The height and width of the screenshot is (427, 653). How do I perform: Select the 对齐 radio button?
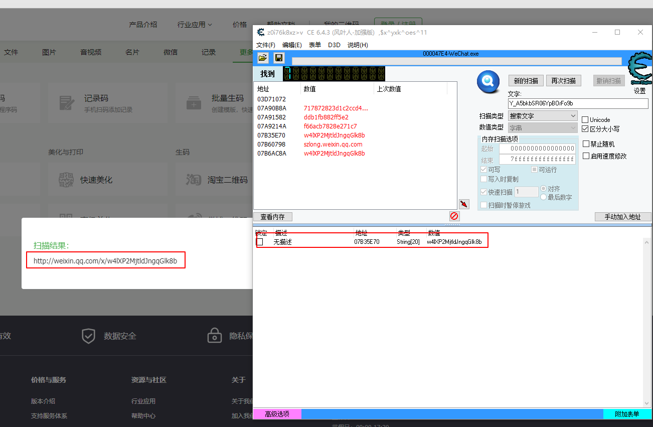543,189
